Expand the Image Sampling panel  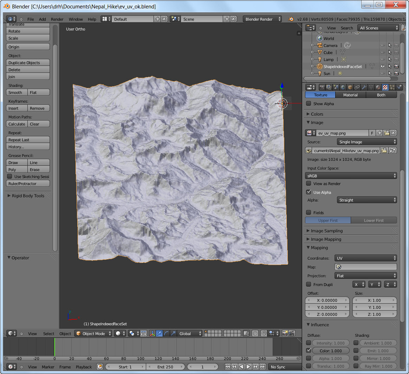pos(326,231)
